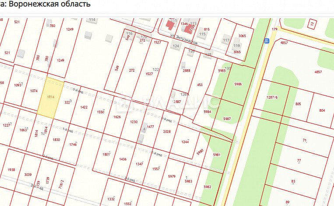Screen dimensions: 334x206
Task: Click the parcel label 1347
Action: (x=139, y=164)
